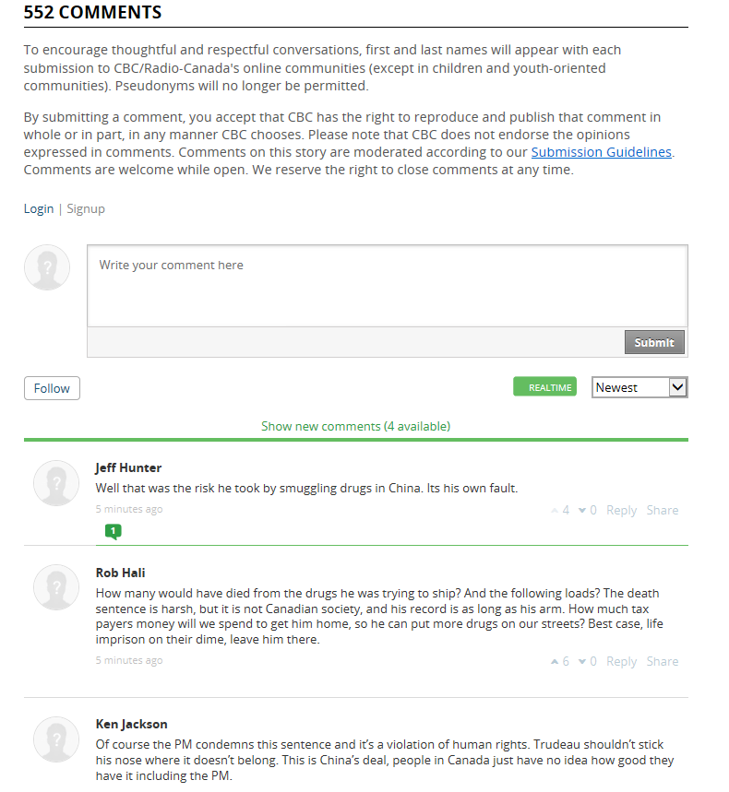Click in the comment text box

(387, 285)
